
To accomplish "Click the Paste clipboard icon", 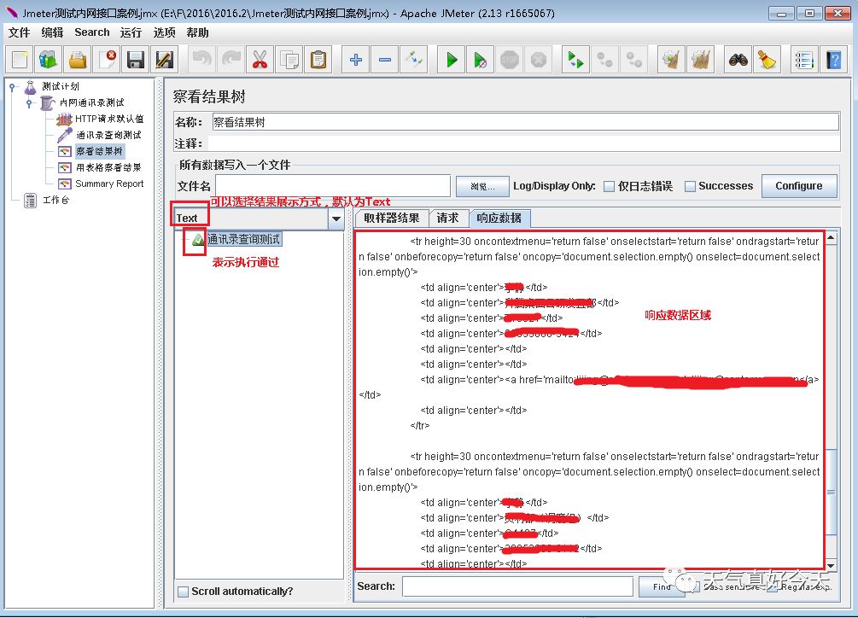I will click(318, 60).
